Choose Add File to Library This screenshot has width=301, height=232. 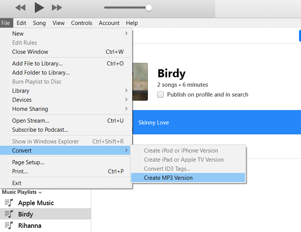[x=37, y=63]
